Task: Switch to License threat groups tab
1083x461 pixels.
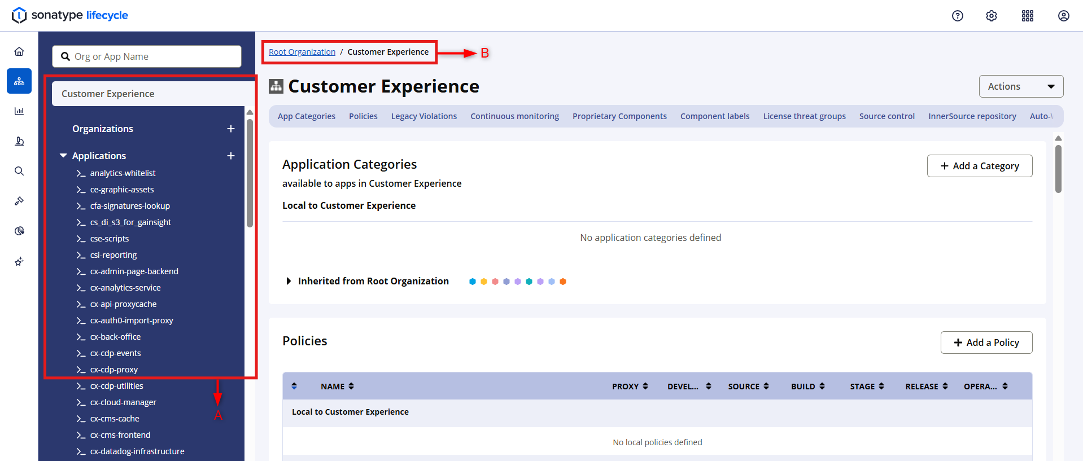Action: (x=805, y=116)
